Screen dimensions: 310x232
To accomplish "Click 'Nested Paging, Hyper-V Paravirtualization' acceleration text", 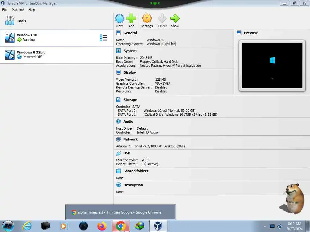I will [x=170, y=66].
